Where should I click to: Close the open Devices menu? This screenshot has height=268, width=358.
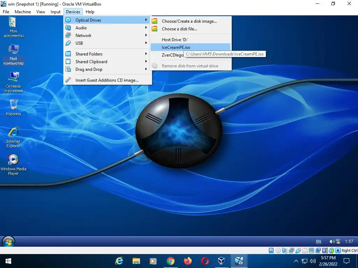73,12
